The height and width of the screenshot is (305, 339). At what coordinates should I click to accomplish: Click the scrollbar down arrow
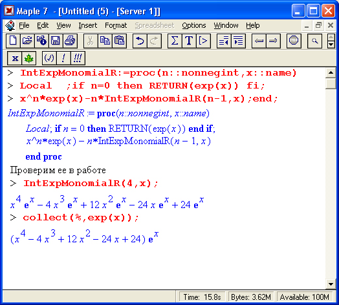331,284
